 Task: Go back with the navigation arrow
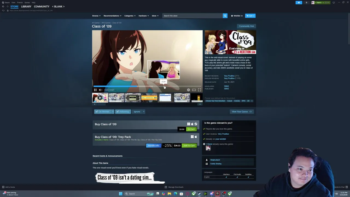click(x=3, y=6)
